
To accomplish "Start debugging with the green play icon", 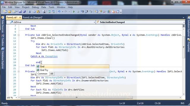I will tap(74, 12).
